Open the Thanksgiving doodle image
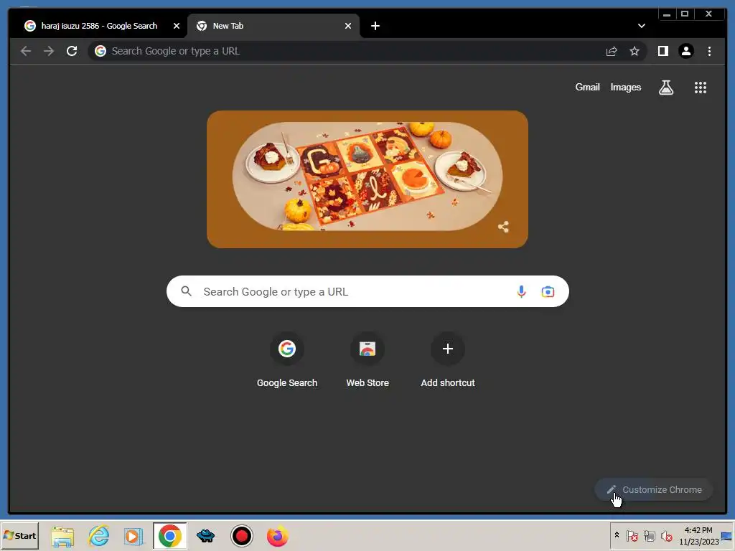735x551 pixels. click(x=367, y=179)
